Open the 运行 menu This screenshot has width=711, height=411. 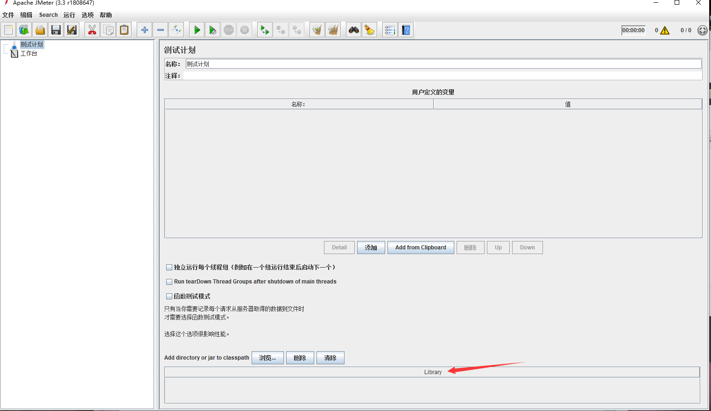69,14
